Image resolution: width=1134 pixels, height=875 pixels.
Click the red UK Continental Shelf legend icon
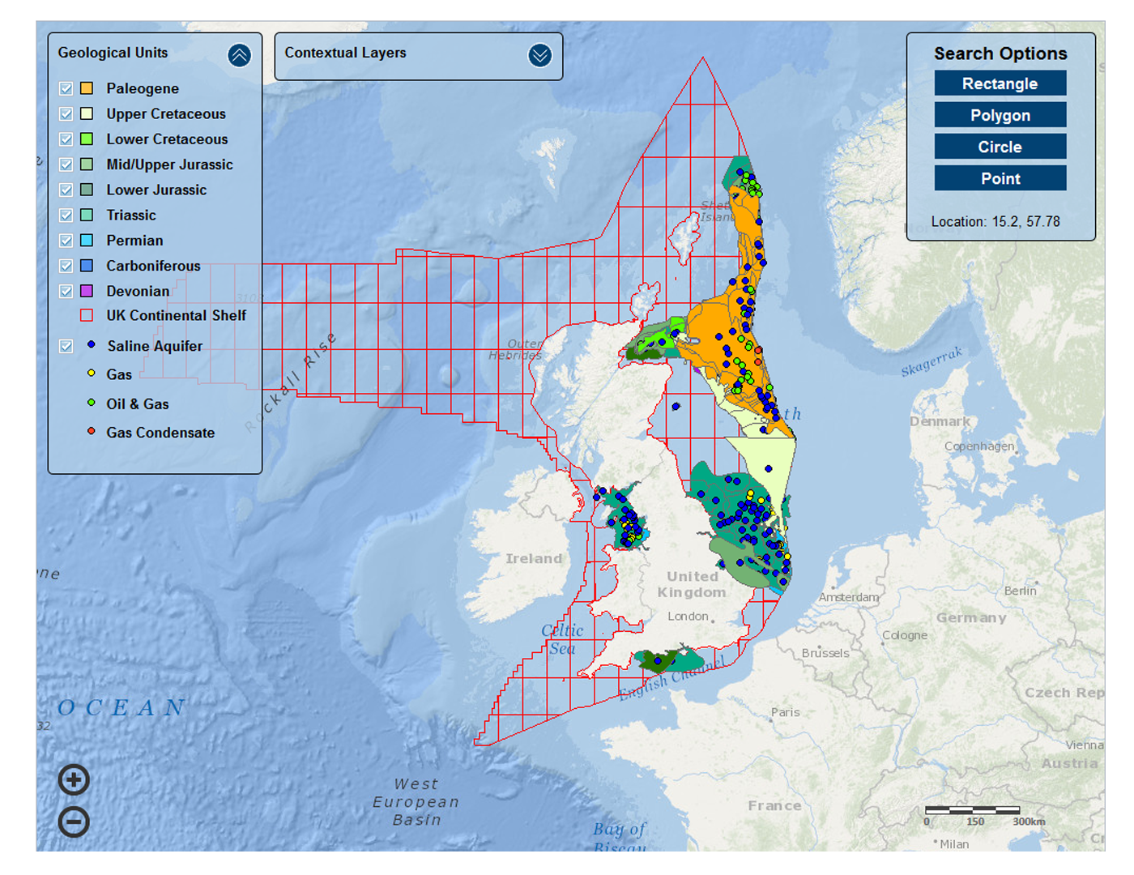click(87, 316)
